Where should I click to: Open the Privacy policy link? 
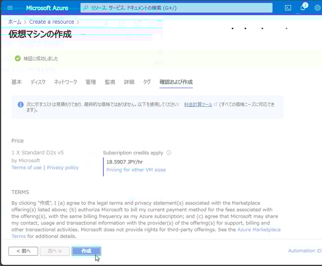coord(63,168)
